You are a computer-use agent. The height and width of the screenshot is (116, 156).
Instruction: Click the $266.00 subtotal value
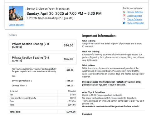tap(72, 91)
